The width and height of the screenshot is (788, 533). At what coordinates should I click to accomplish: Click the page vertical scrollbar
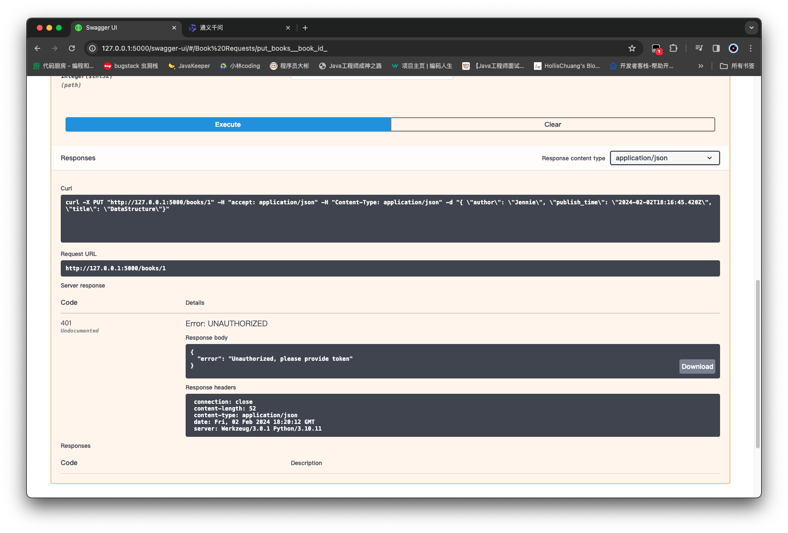[x=758, y=364]
